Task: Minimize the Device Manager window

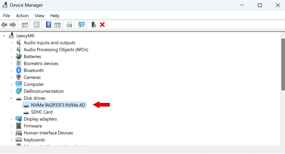Action: pos(242,5)
